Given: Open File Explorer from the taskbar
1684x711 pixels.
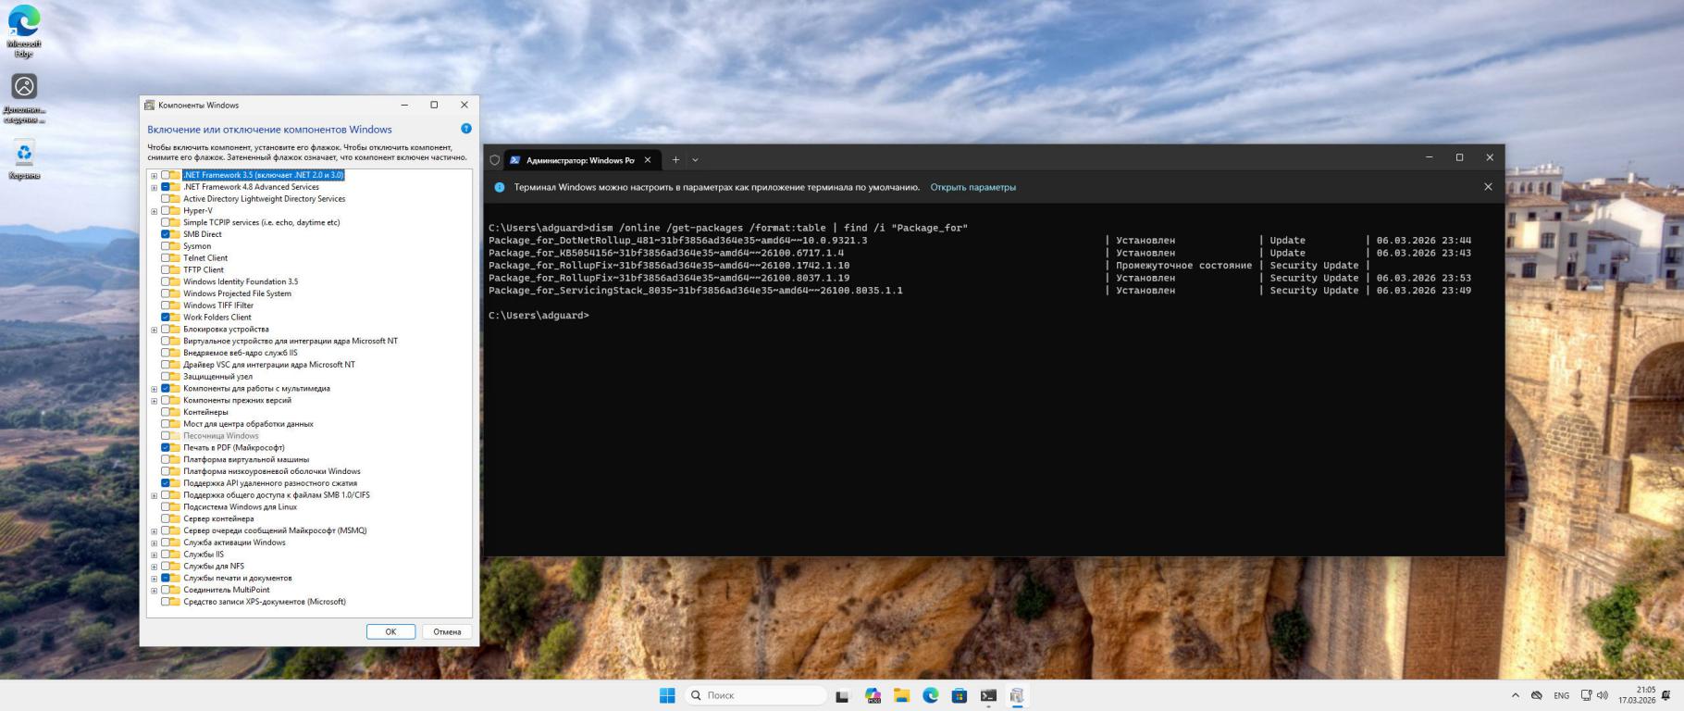Looking at the screenshot, I should tap(901, 695).
